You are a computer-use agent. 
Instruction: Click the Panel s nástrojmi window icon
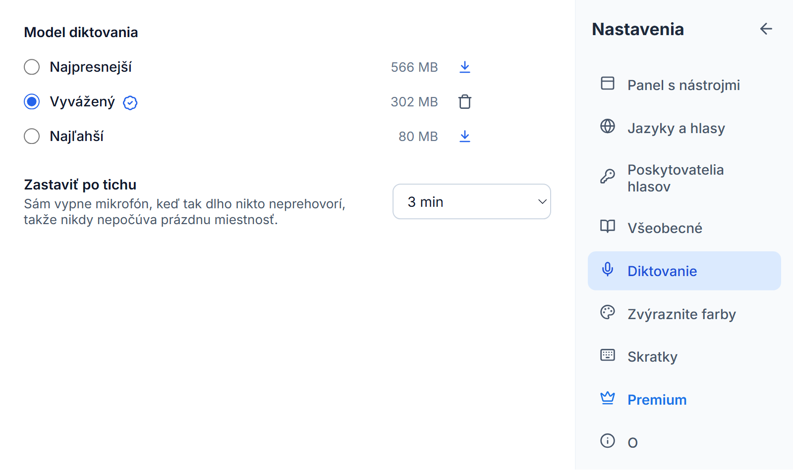(608, 83)
